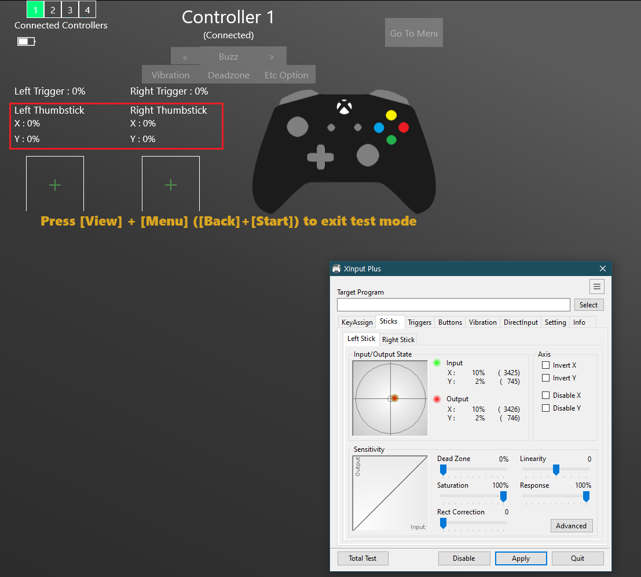Open the Setting tab
This screenshot has width=641, height=577.
555,322
